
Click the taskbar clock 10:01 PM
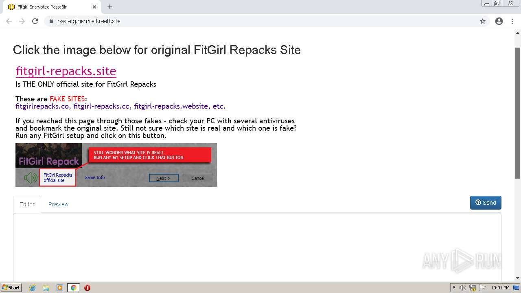(x=500, y=288)
